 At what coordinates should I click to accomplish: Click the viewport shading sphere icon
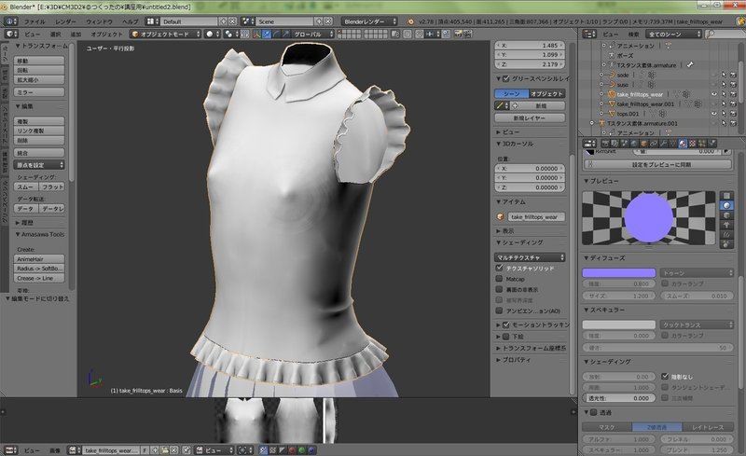pos(213,35)
